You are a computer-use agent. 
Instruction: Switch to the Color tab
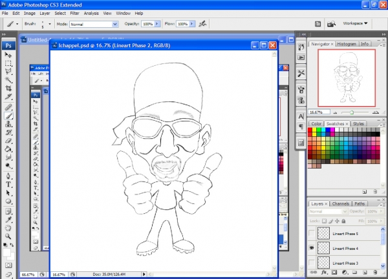pos(316,123)
